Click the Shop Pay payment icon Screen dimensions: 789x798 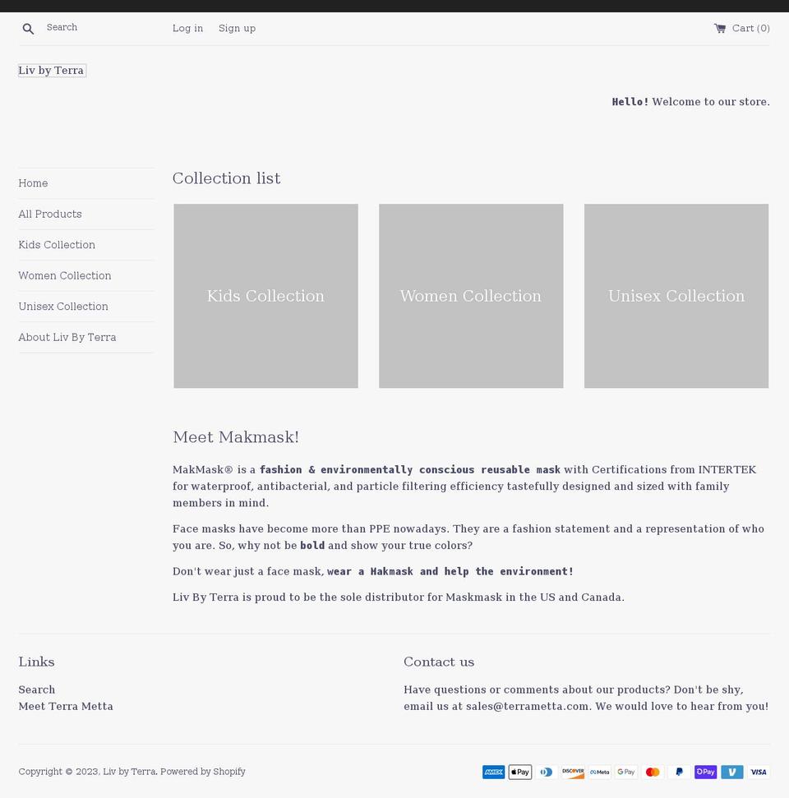coord(705,772)
